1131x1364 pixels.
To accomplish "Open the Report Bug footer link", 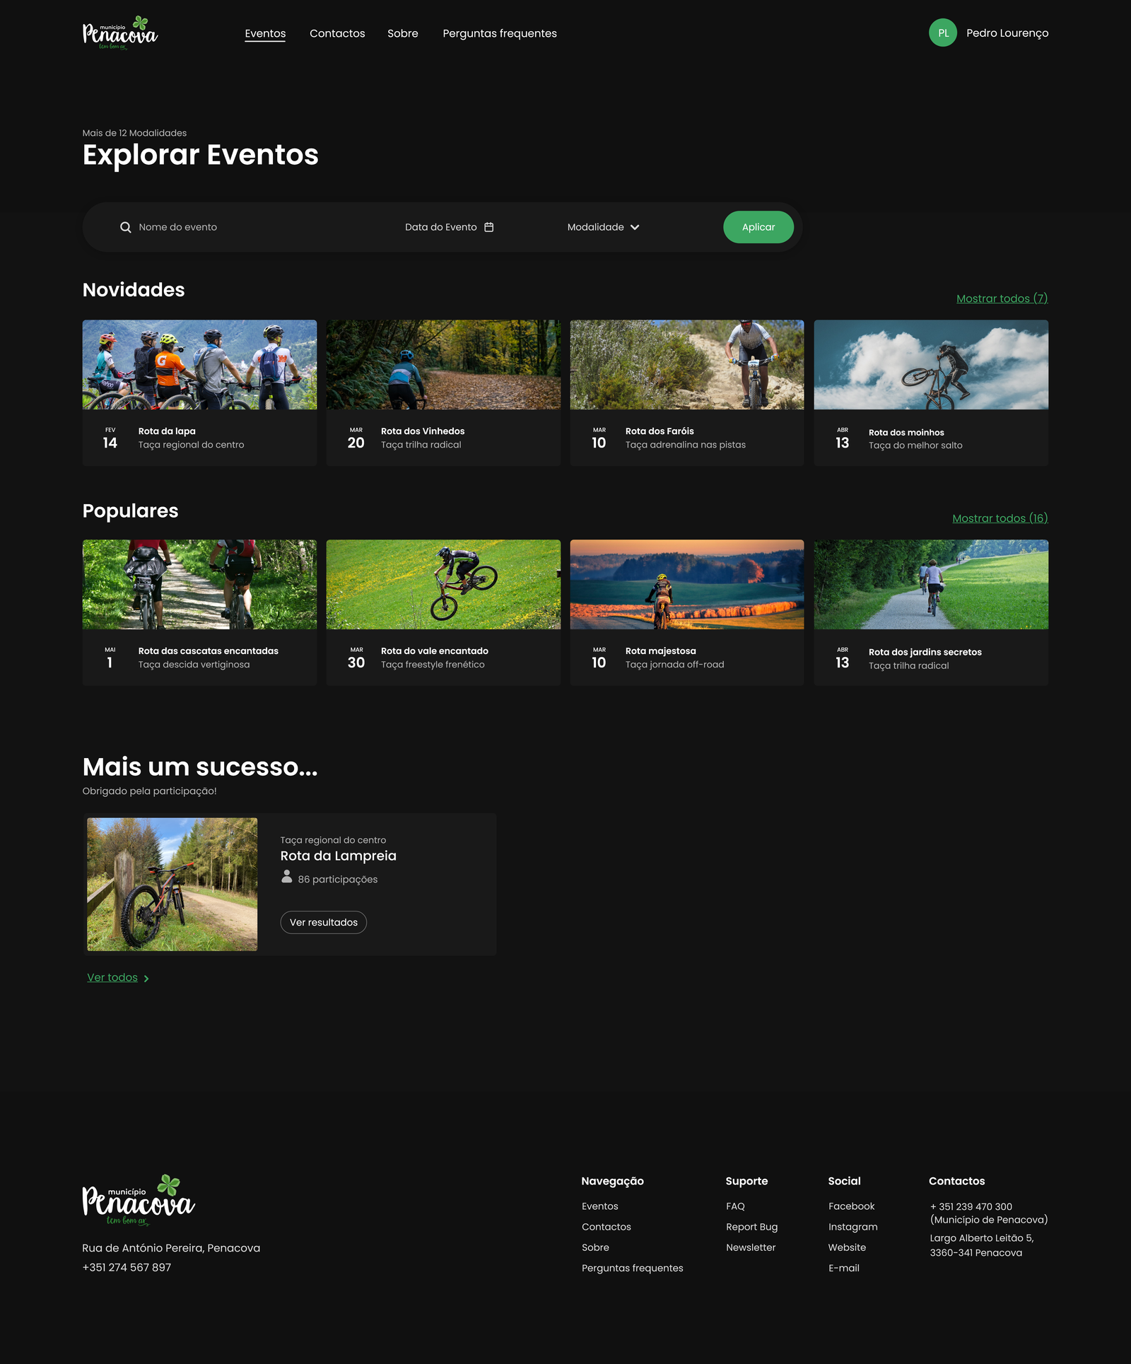I will point(751,1227).
